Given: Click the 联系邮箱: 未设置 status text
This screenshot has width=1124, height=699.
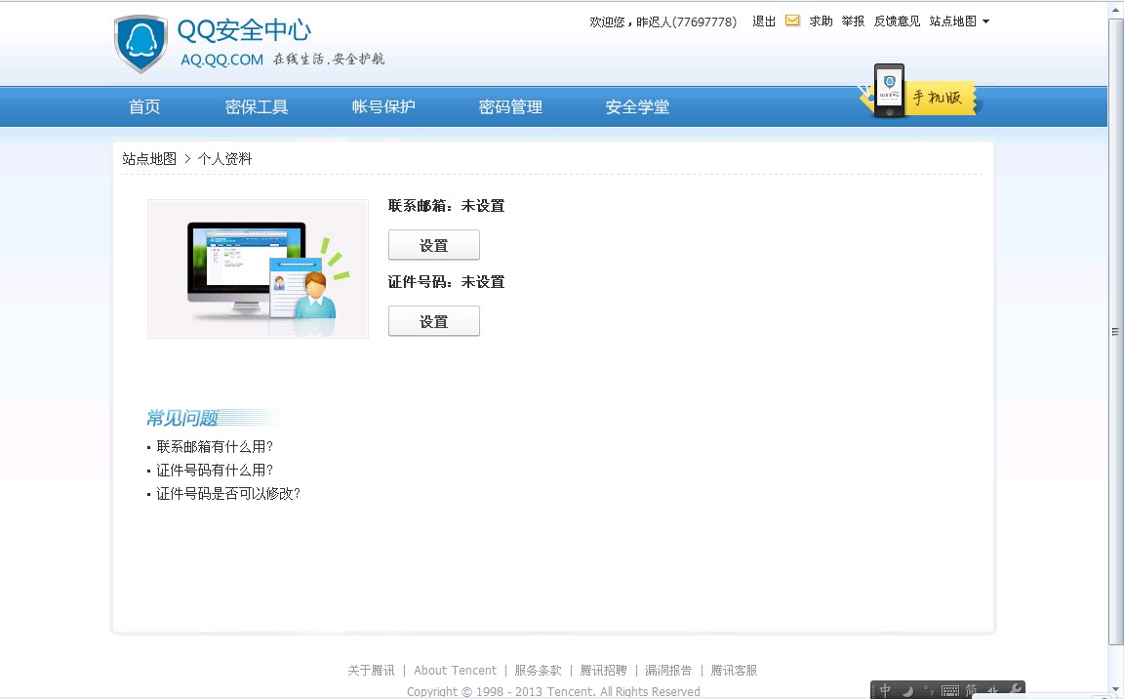Looking at the screenshot, I should pyautogui.click(x=447, y=206).
